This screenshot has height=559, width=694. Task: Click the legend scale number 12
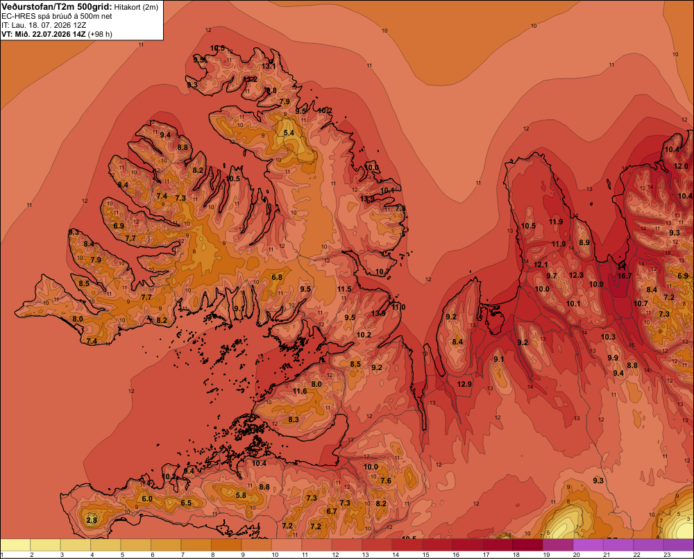(x=335, y=555)
